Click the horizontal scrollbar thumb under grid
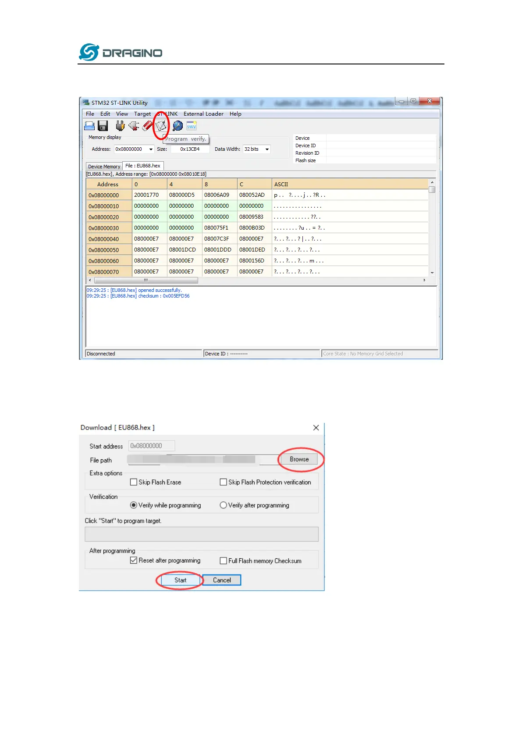Screen dimensions: 522x738 click(146, 280)
